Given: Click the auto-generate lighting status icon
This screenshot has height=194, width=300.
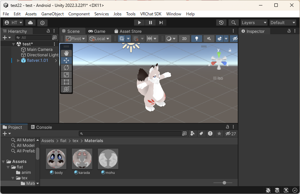Looking at the screenshot, I should pos(286,190).
